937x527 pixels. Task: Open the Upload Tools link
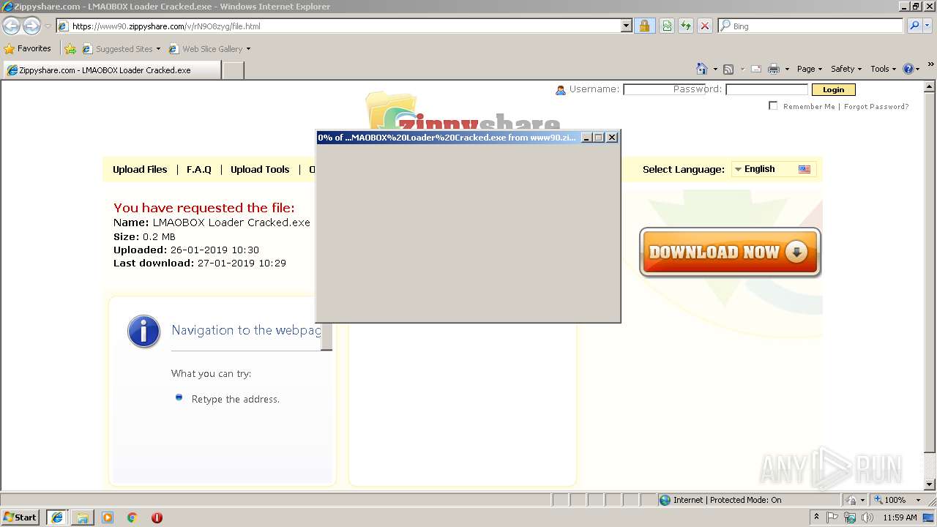coord(260,169)
